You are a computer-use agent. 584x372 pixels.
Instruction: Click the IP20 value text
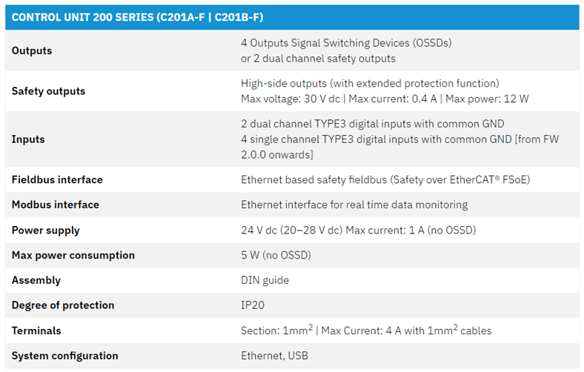click(x=253, y=305)
